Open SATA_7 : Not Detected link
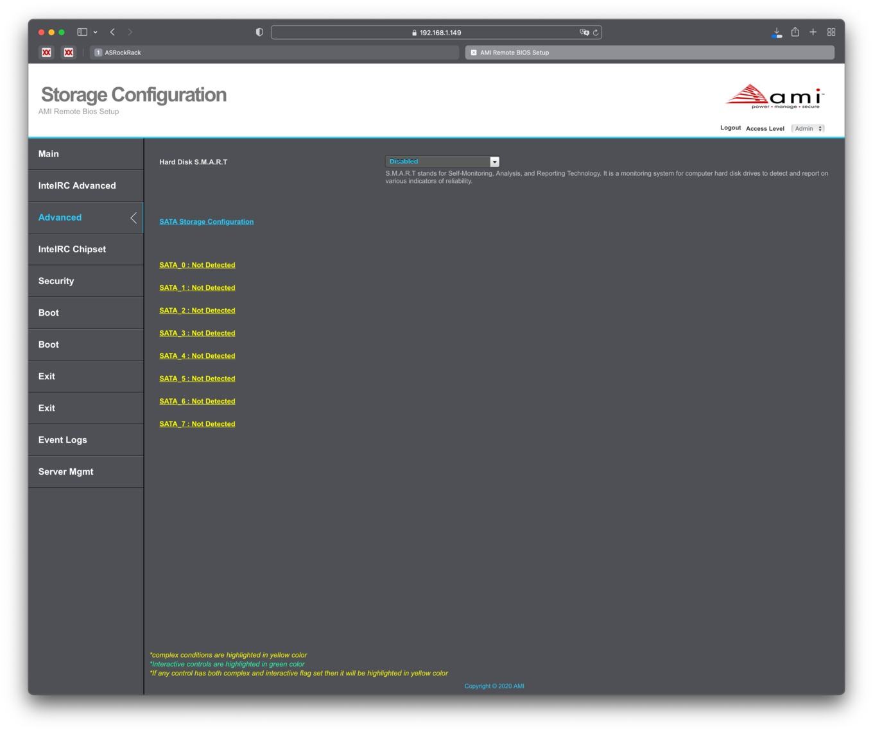 pyautogui.click(x=197, y=424)
